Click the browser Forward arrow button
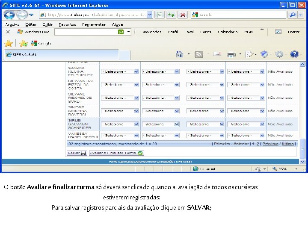The width and height of the screenshot is (308, 231). click(x=22, y=15)
